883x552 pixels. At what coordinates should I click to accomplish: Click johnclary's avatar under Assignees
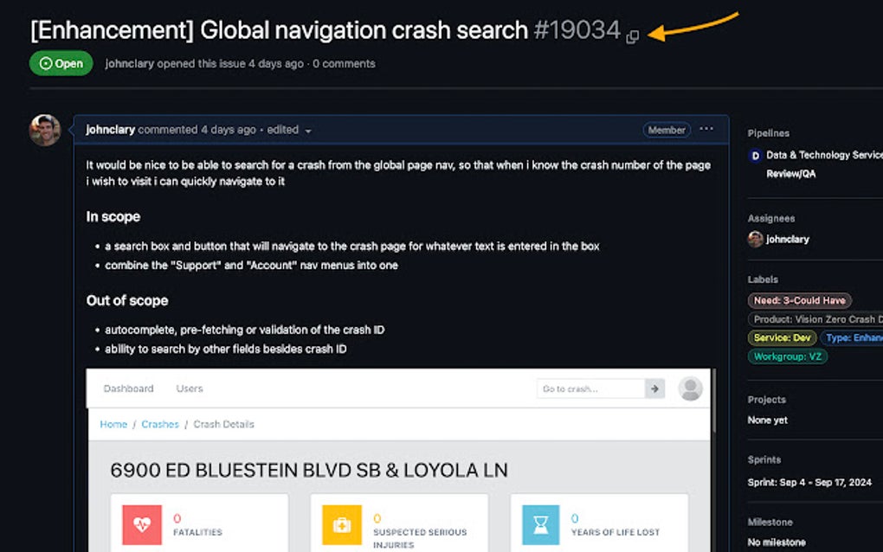[754, 239]
